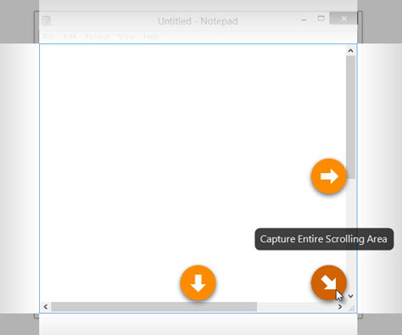Screen dimensions: 402x335
Task: Click the orange Capture Entire Scrolling Area arrow
Action: 329,282
